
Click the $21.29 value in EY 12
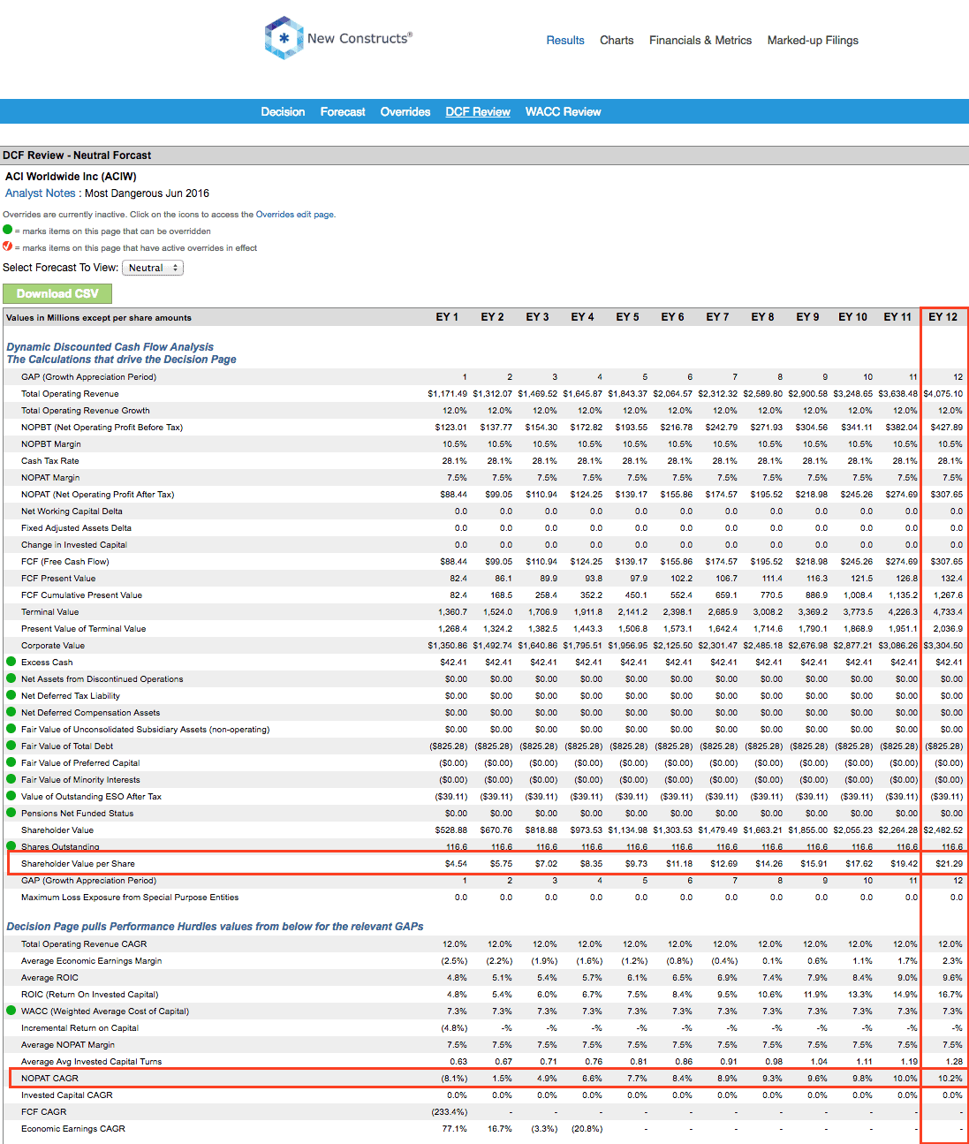point(950,863)
